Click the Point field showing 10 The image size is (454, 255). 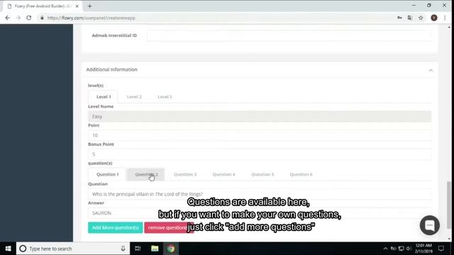click(260, 135)
